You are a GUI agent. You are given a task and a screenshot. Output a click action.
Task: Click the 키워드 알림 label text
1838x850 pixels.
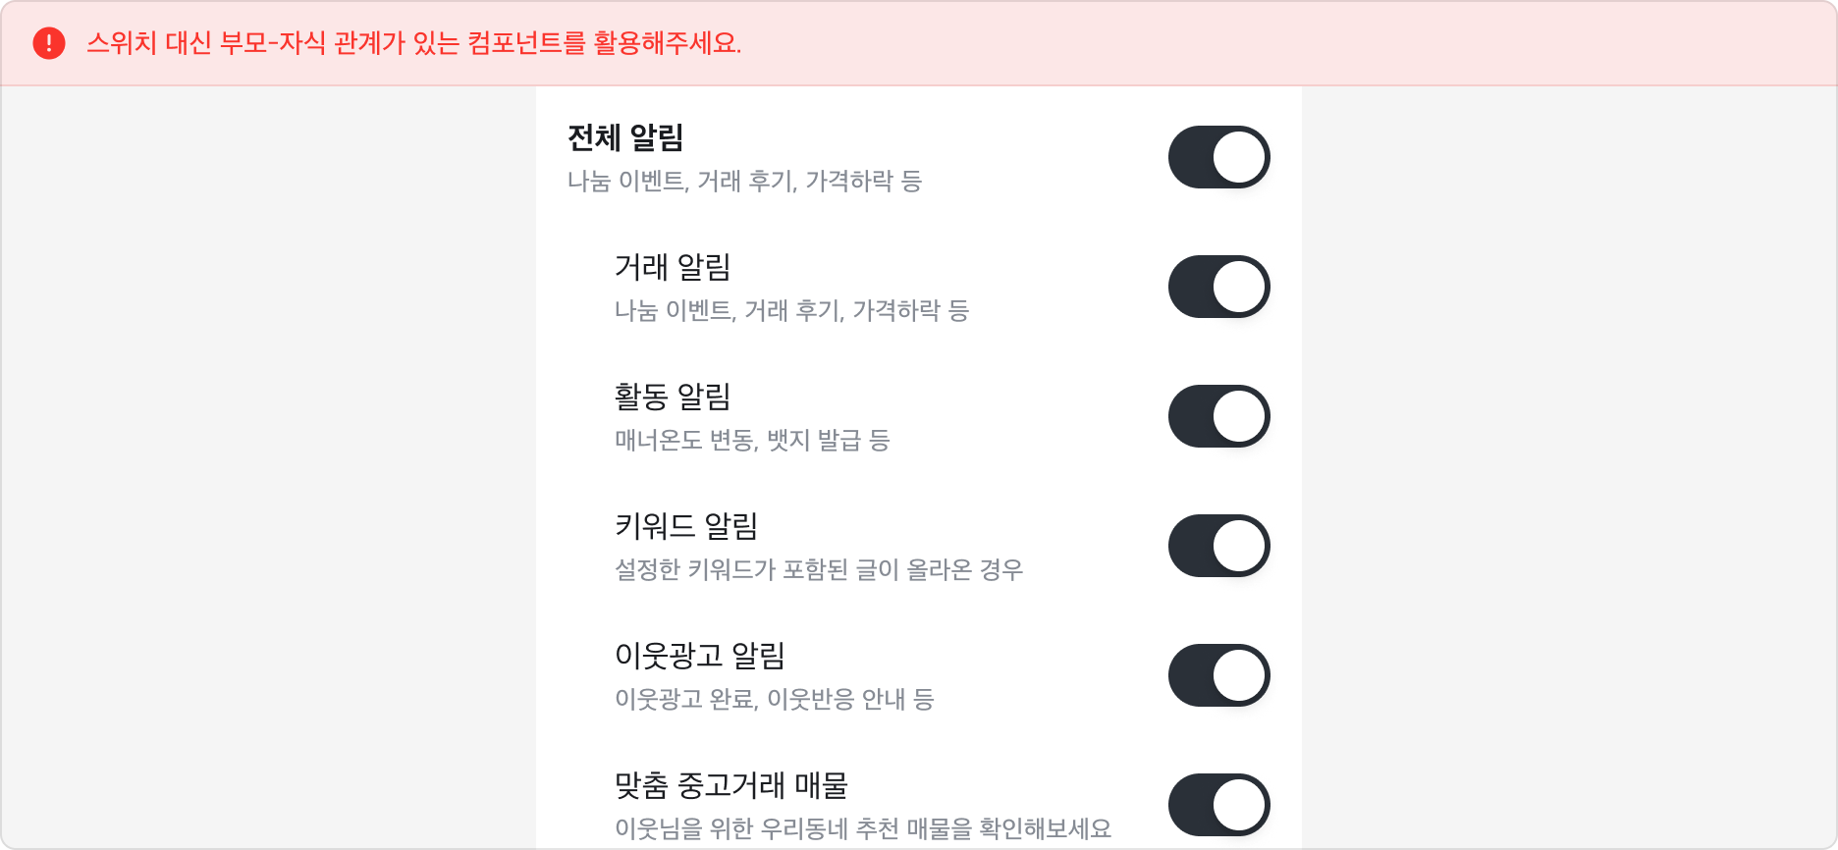click(682, 527)
